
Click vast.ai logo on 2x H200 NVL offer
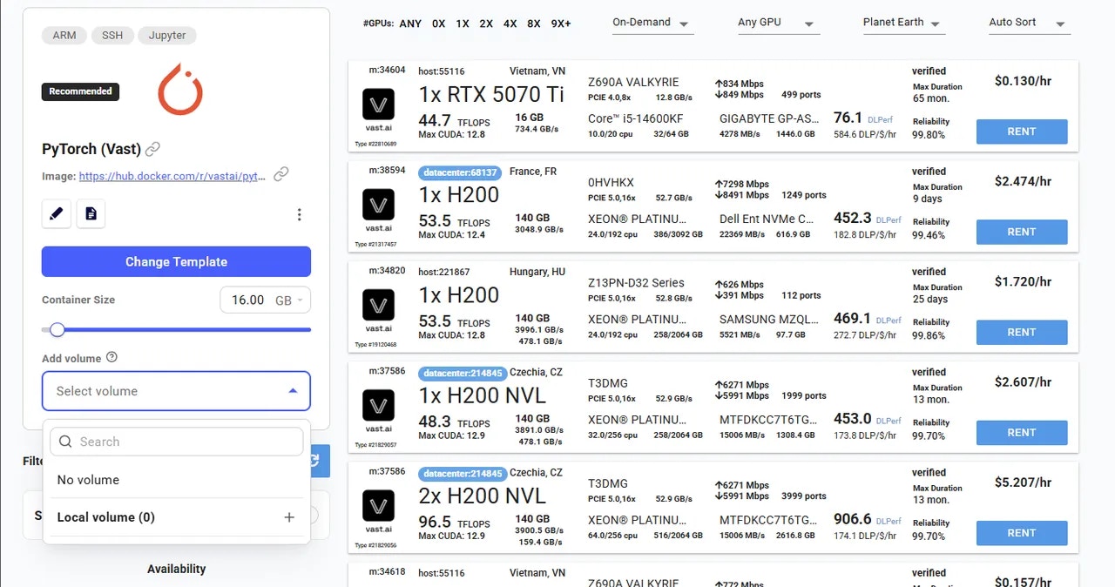coord(378,505)
